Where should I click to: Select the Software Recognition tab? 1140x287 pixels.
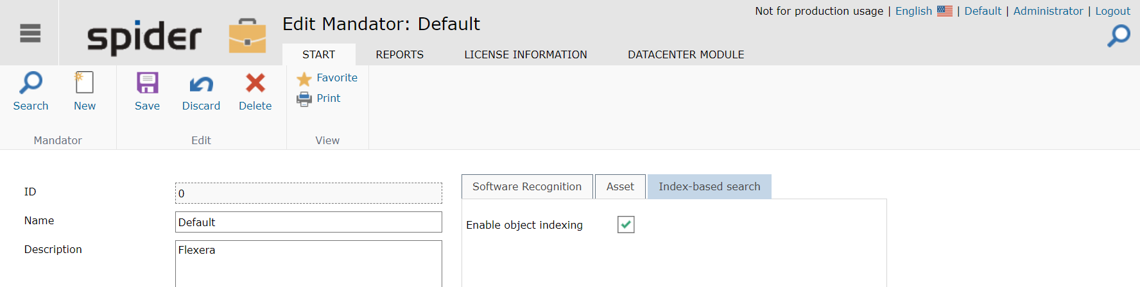pos(527,186)
